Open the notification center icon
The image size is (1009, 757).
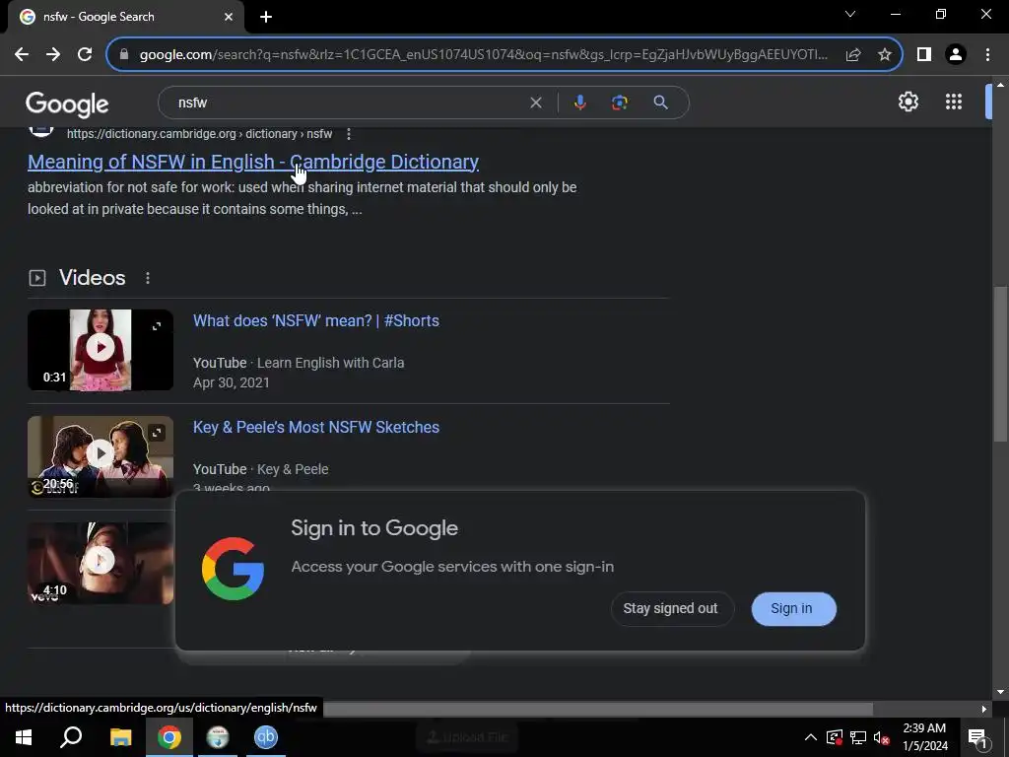(977, 738)
